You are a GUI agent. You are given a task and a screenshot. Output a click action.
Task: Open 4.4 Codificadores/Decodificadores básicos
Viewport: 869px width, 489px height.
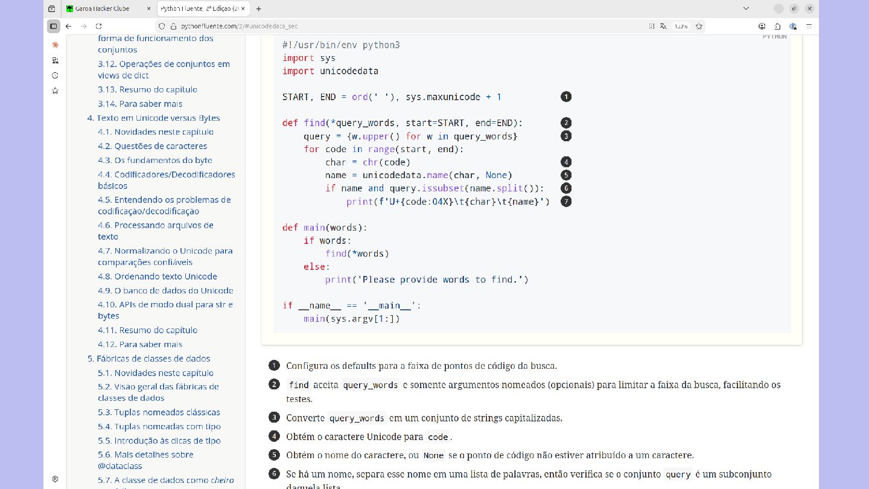[167, 180]
